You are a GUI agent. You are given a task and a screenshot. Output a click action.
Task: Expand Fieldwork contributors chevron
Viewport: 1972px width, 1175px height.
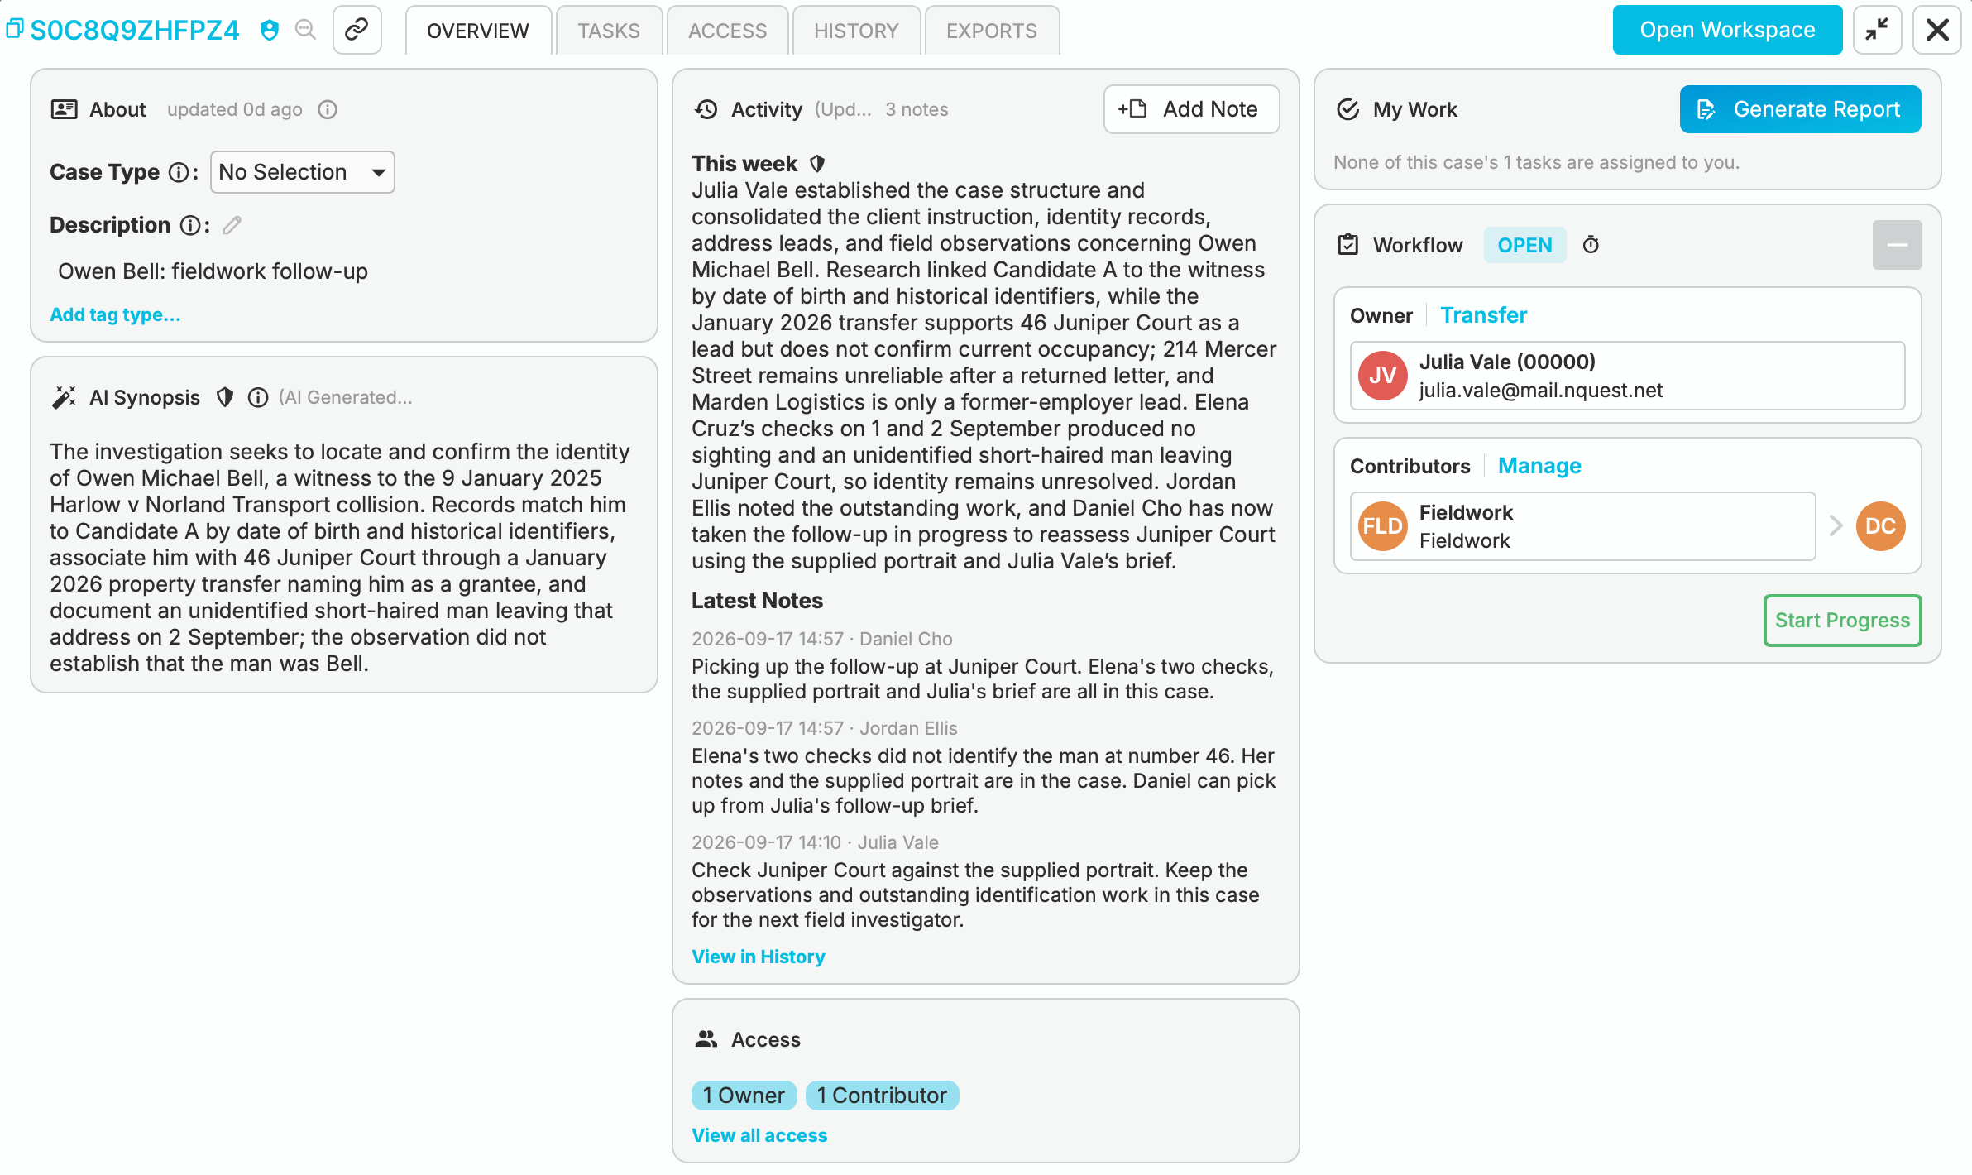tap(1836, 526)
